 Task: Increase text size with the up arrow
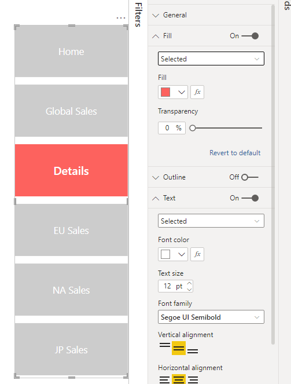coord(189,283)
